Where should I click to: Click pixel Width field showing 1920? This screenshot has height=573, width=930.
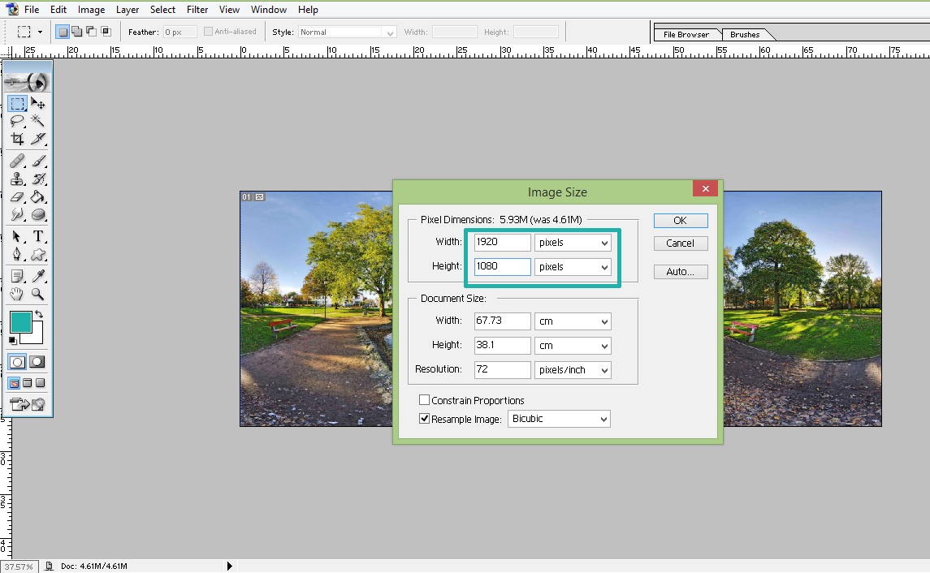(503, 242)
